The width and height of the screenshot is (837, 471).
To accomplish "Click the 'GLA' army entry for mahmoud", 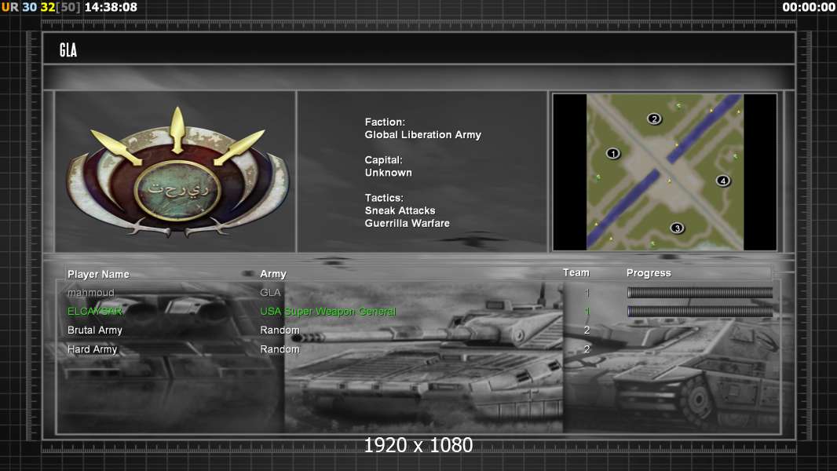I will [270, 292].
